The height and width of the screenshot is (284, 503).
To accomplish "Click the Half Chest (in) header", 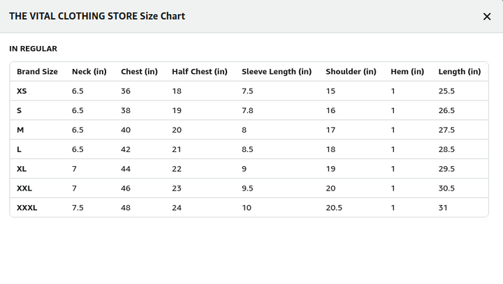I will point(199,72).
